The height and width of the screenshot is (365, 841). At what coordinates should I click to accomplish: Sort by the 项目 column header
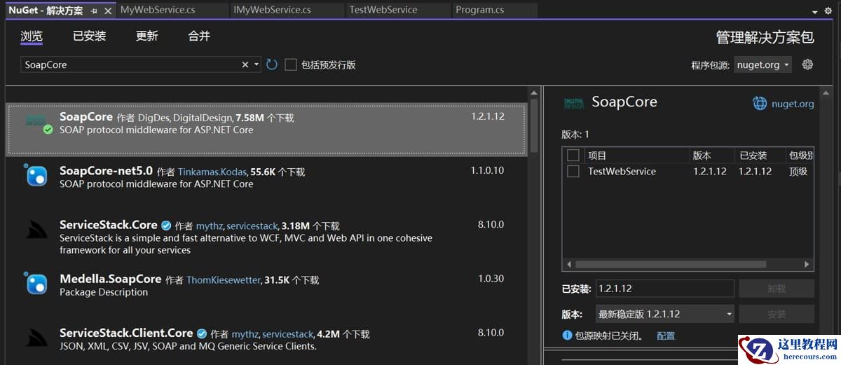[x=597, y=156]
